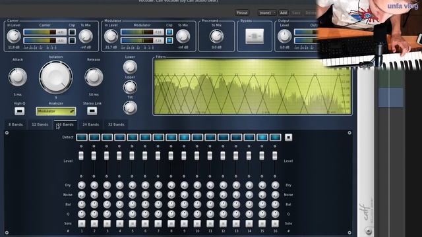Click the square button after Detect LEDs
Screen dimensions: 422x237
pos(288,138)
